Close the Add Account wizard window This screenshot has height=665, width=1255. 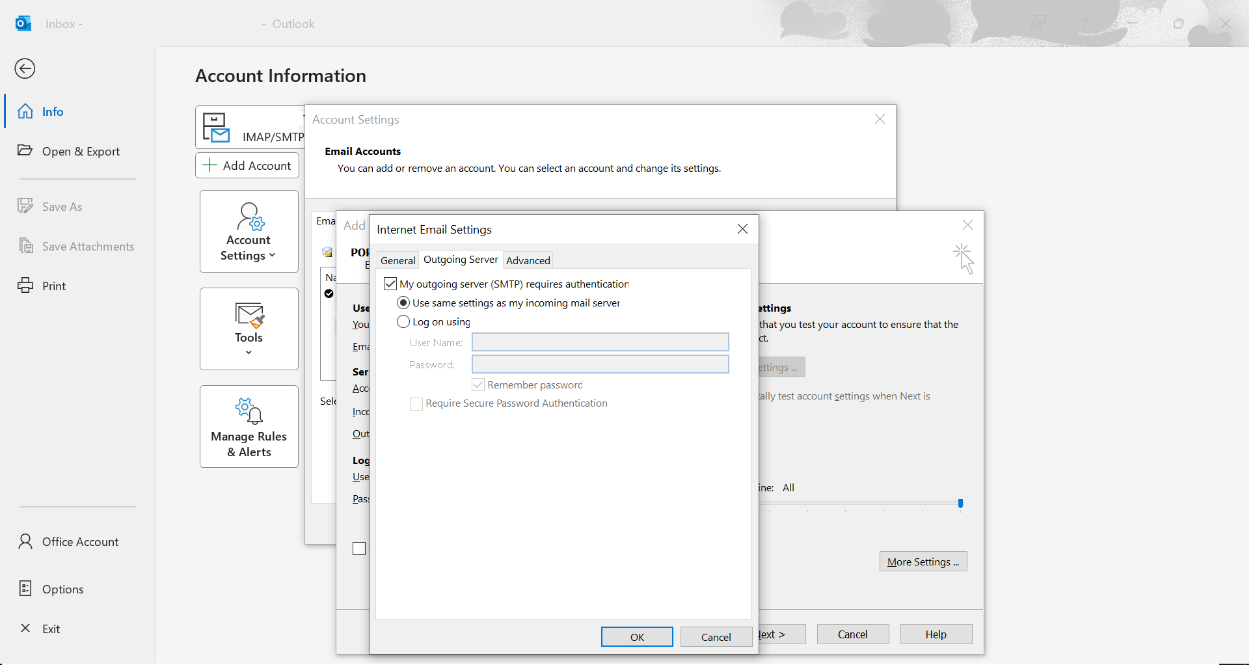pyautogui.click(x=967, y=225)
